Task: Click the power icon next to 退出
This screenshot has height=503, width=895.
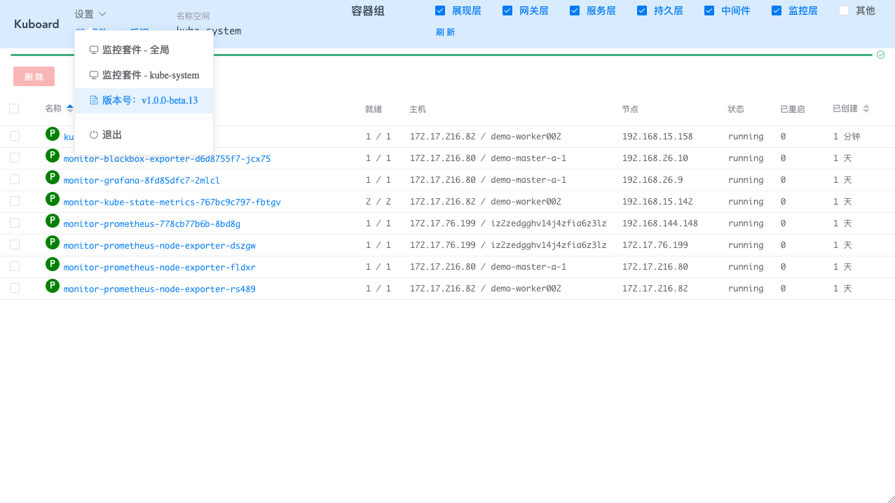Action: [x=94, y=135]
